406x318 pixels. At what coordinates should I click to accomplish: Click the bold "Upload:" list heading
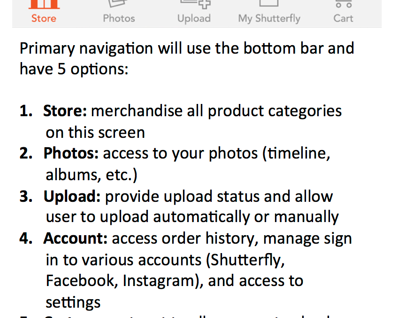pos(72,196)
